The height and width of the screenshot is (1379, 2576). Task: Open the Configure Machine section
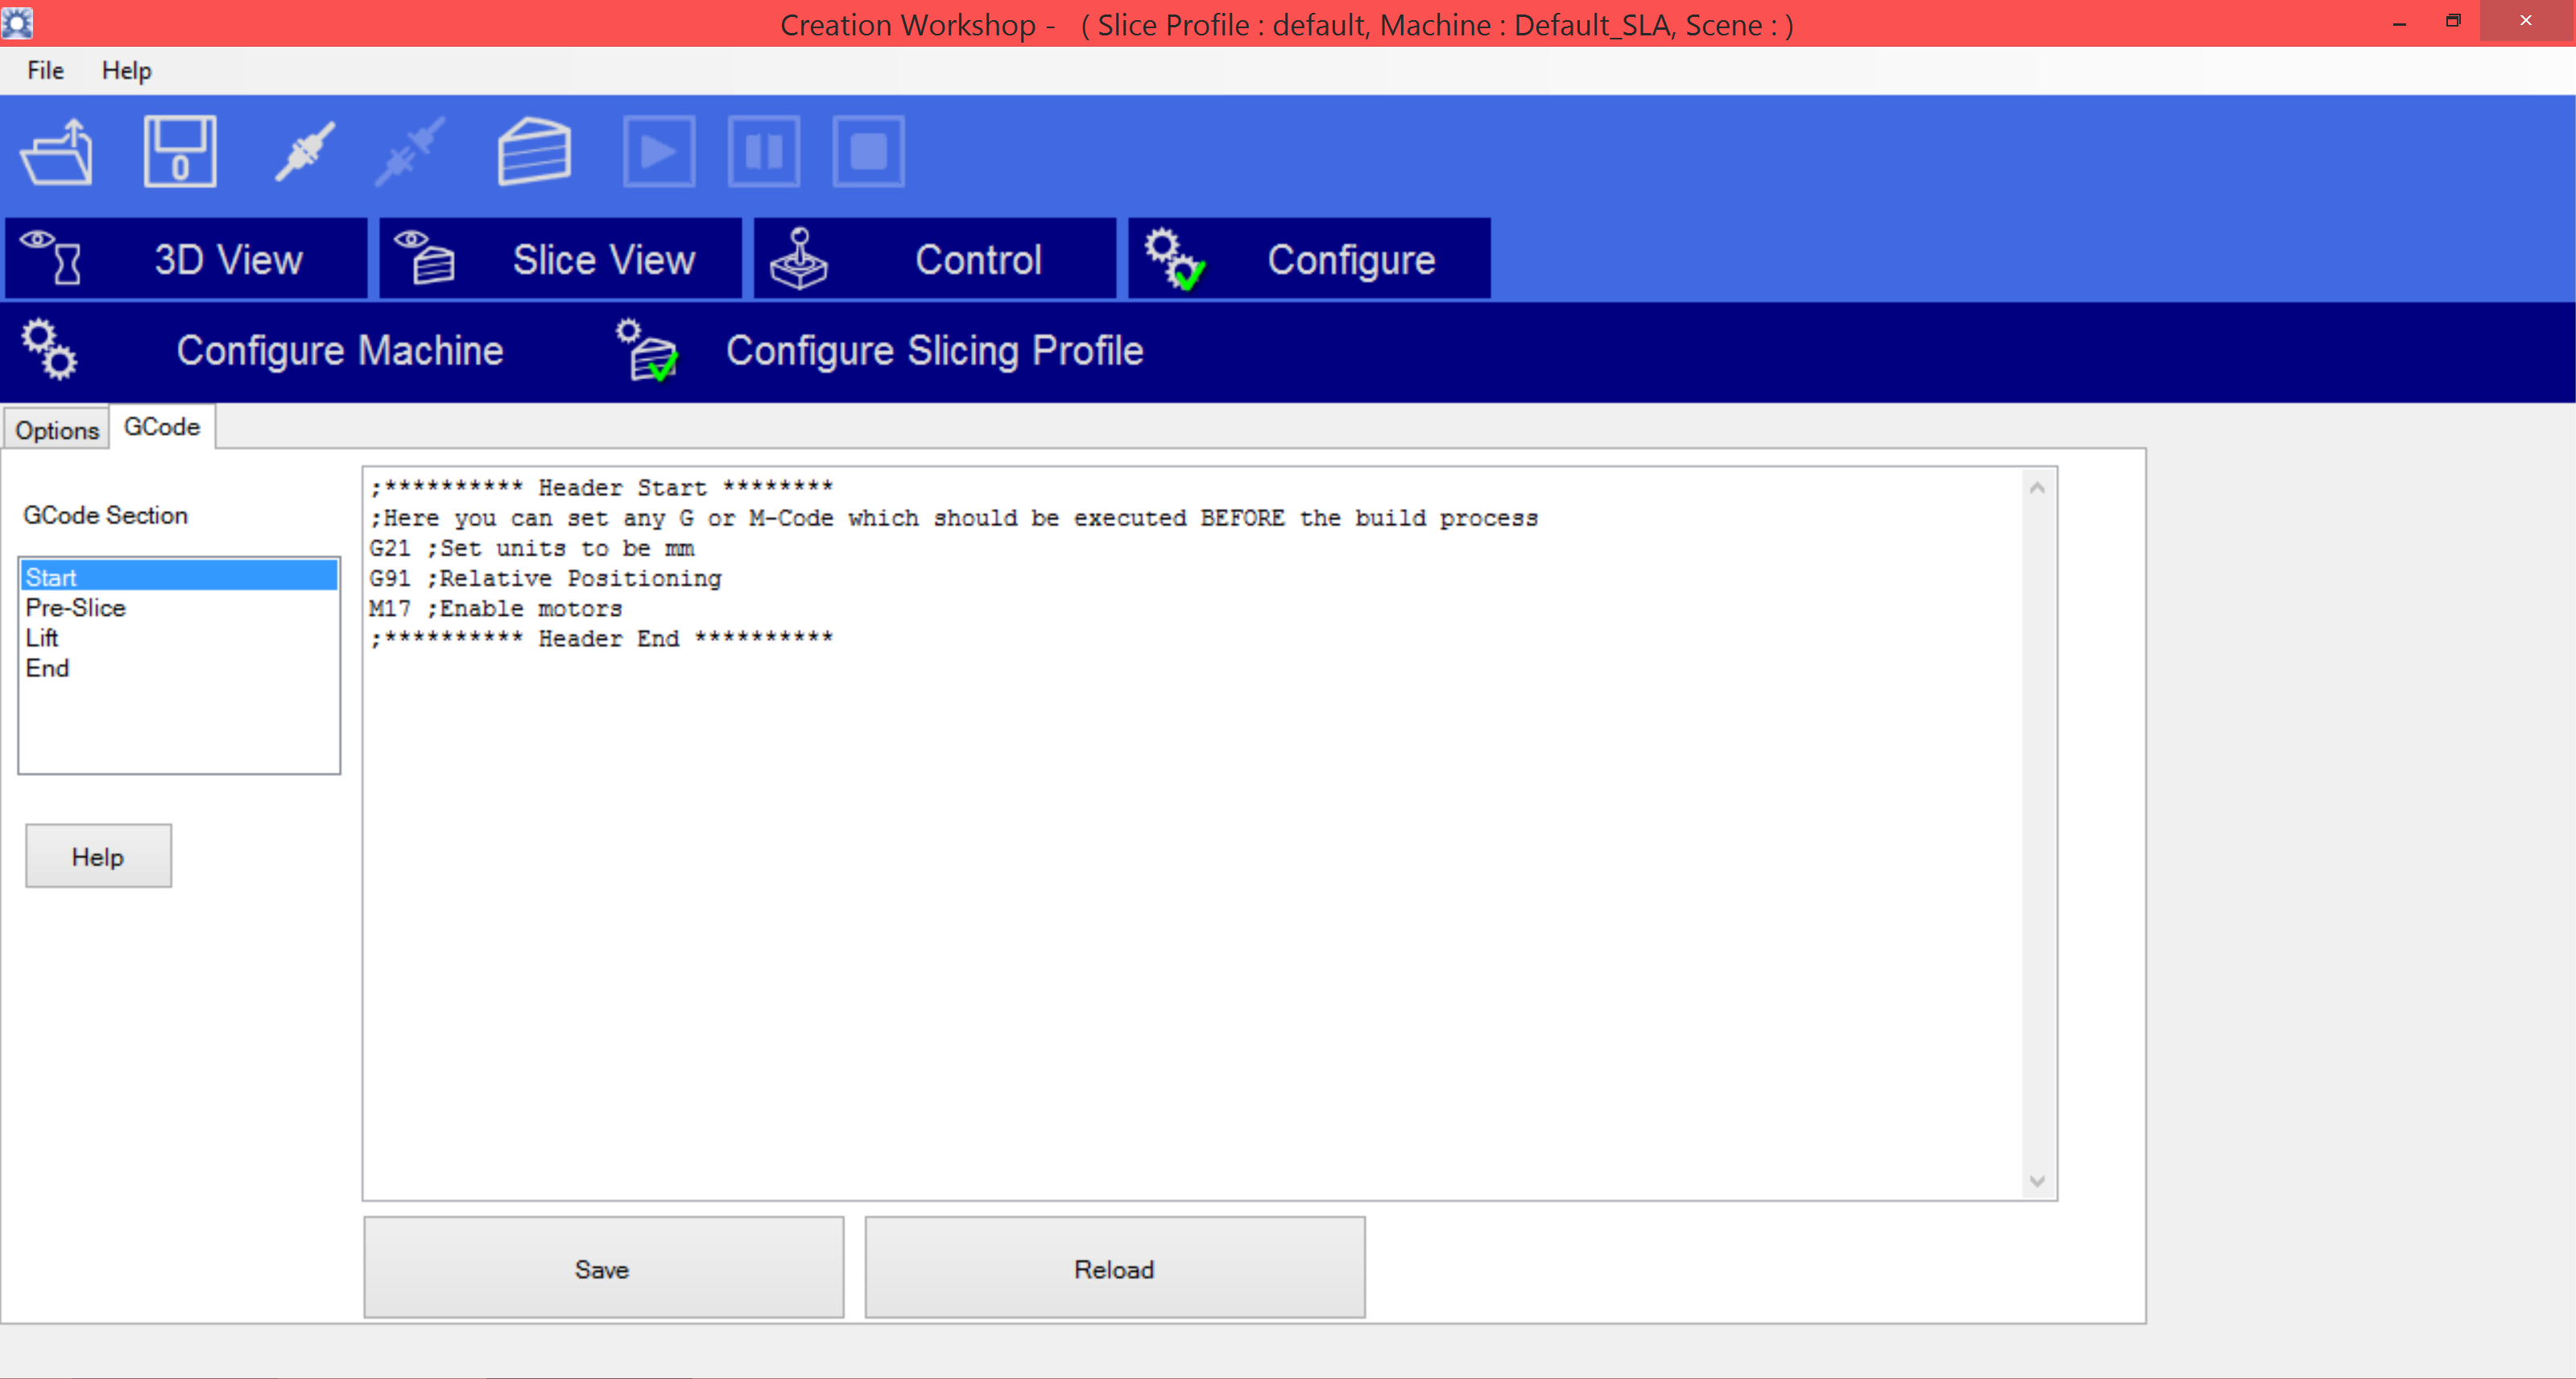point(340,351)
